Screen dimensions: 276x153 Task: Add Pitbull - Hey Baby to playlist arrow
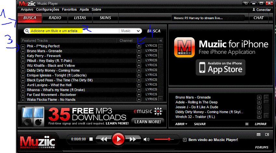click(x=139, y=61)
